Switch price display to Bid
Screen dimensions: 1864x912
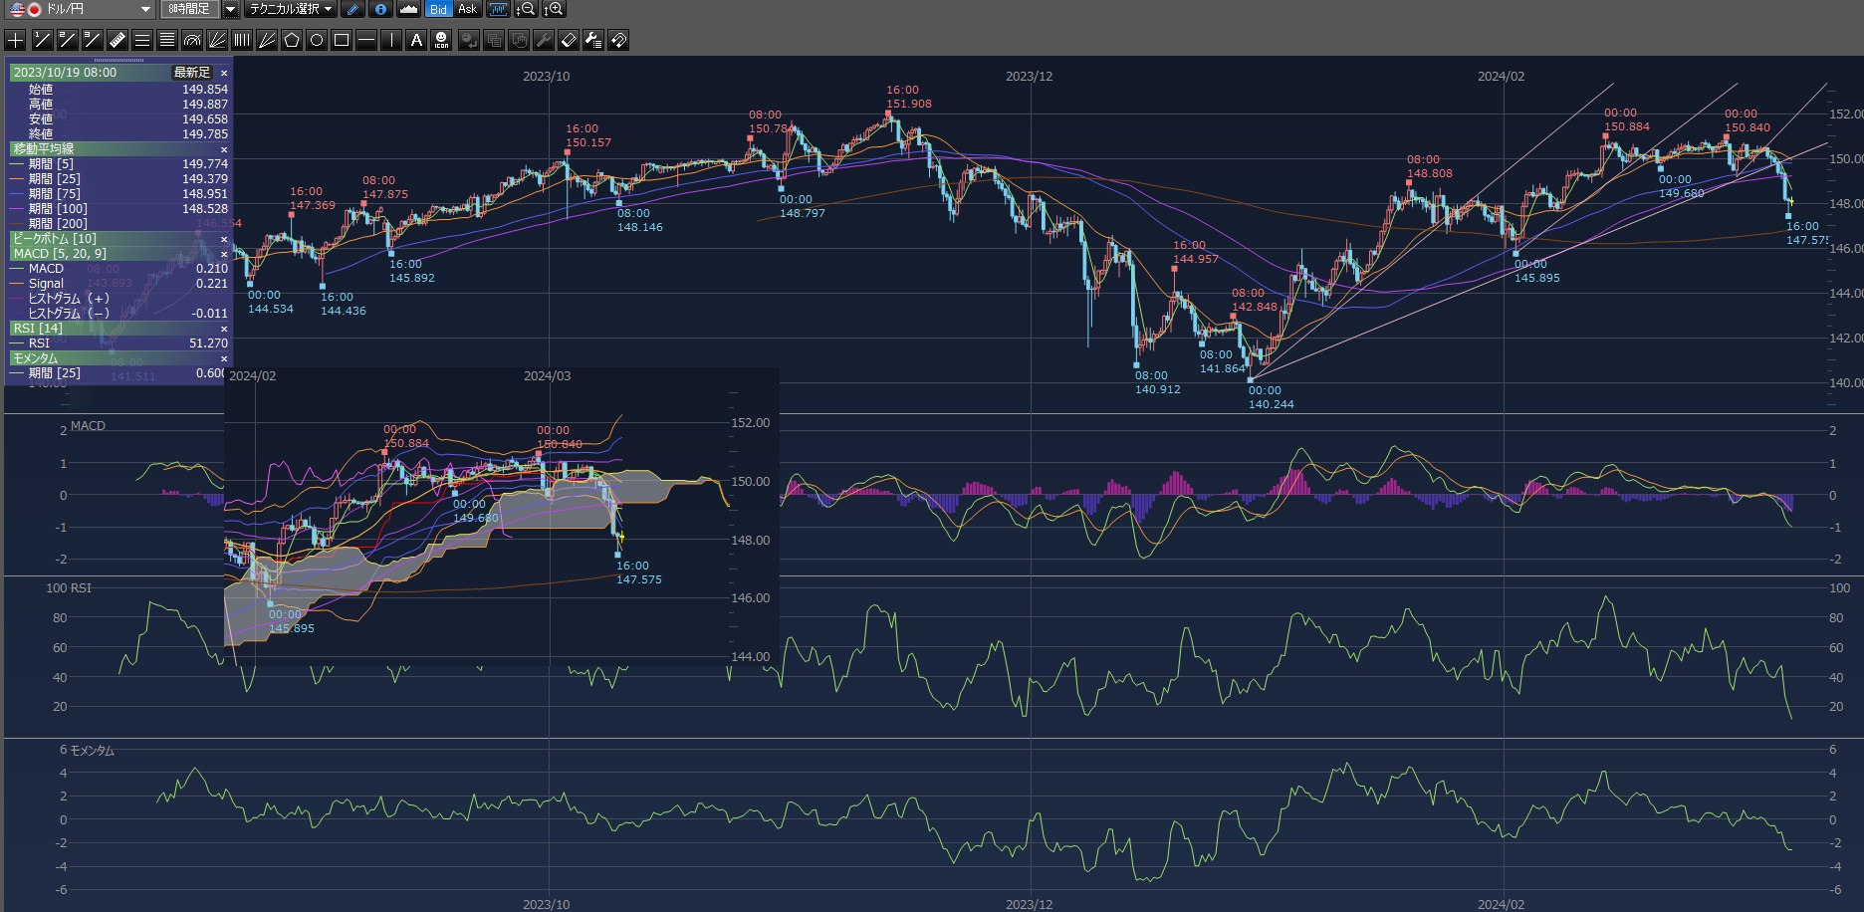point(438,9)
